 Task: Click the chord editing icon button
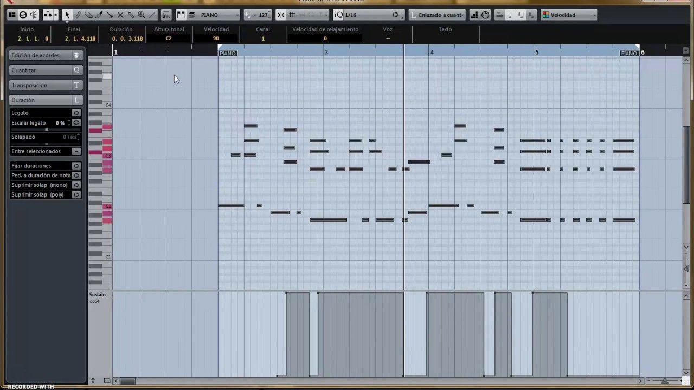pyautogui.click(x=76, y=55)
